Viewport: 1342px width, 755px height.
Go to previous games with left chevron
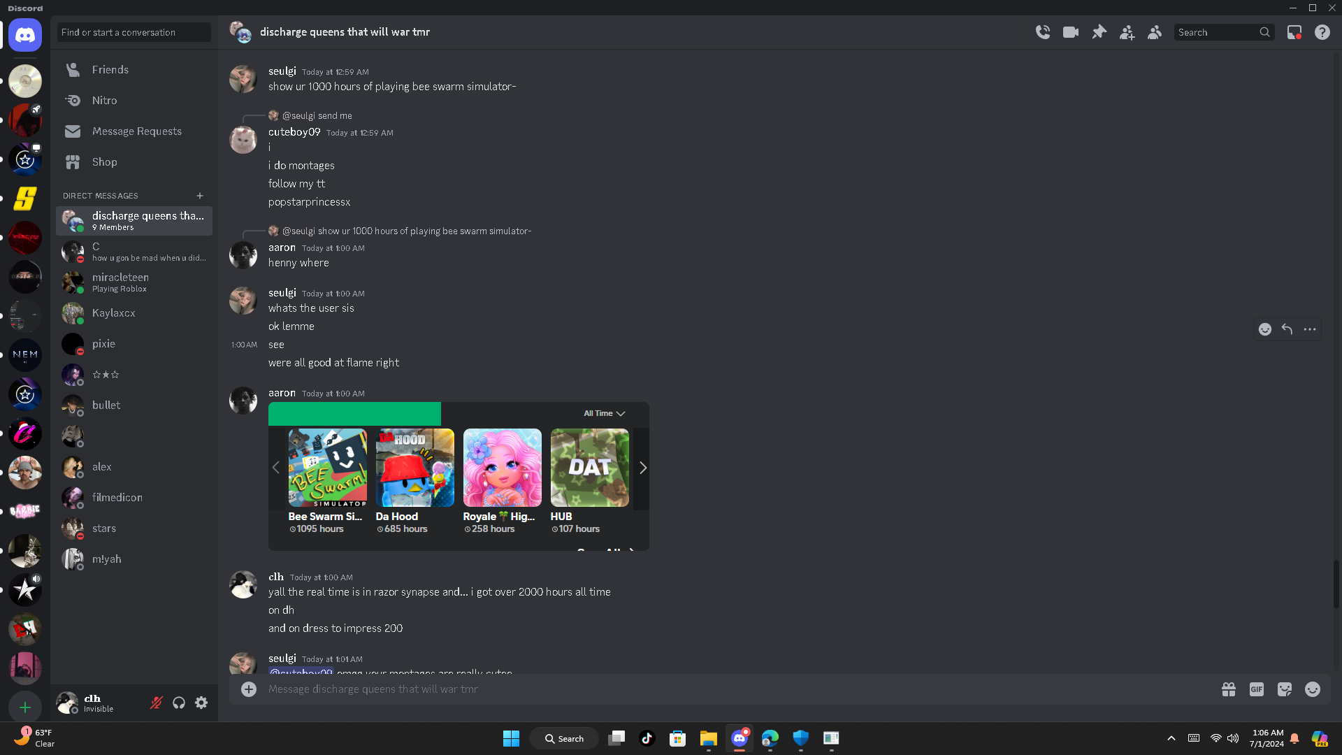click(275, 468)
